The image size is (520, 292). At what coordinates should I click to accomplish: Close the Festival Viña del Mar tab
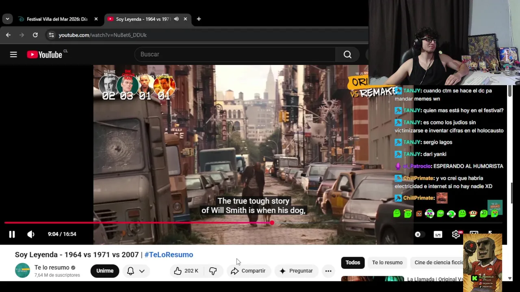pyautogui.click(x=96, y=19)
